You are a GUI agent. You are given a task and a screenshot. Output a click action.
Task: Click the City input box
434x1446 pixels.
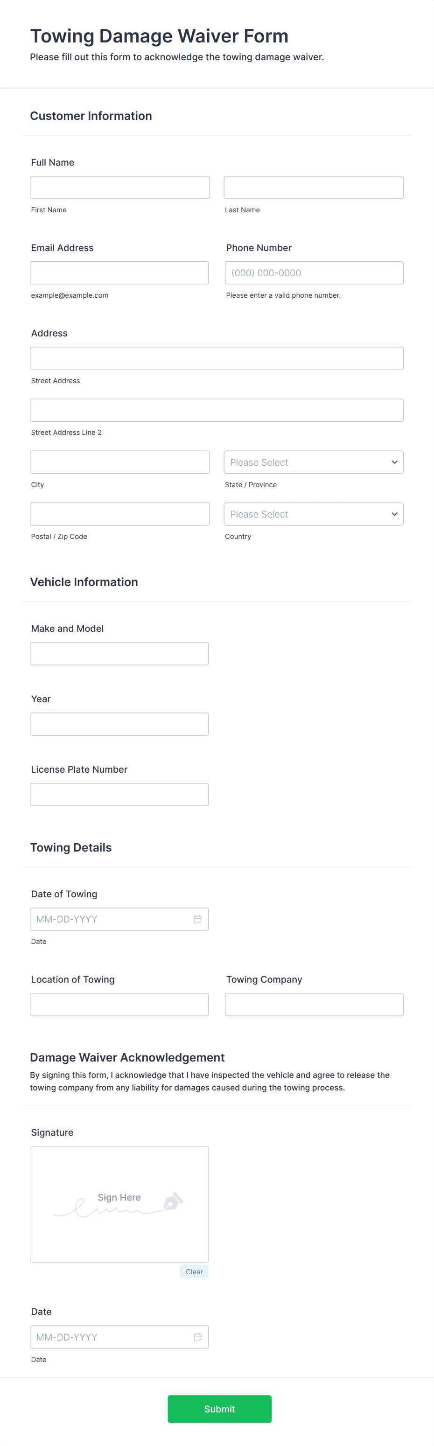coord(119,462)
